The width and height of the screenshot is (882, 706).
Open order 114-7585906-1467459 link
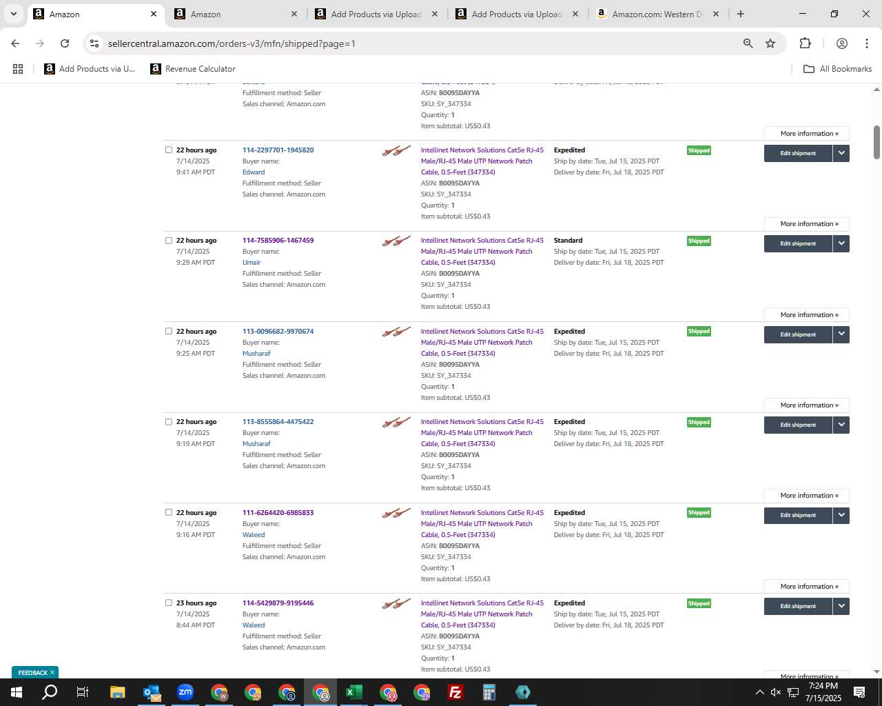tap(278, 241)
